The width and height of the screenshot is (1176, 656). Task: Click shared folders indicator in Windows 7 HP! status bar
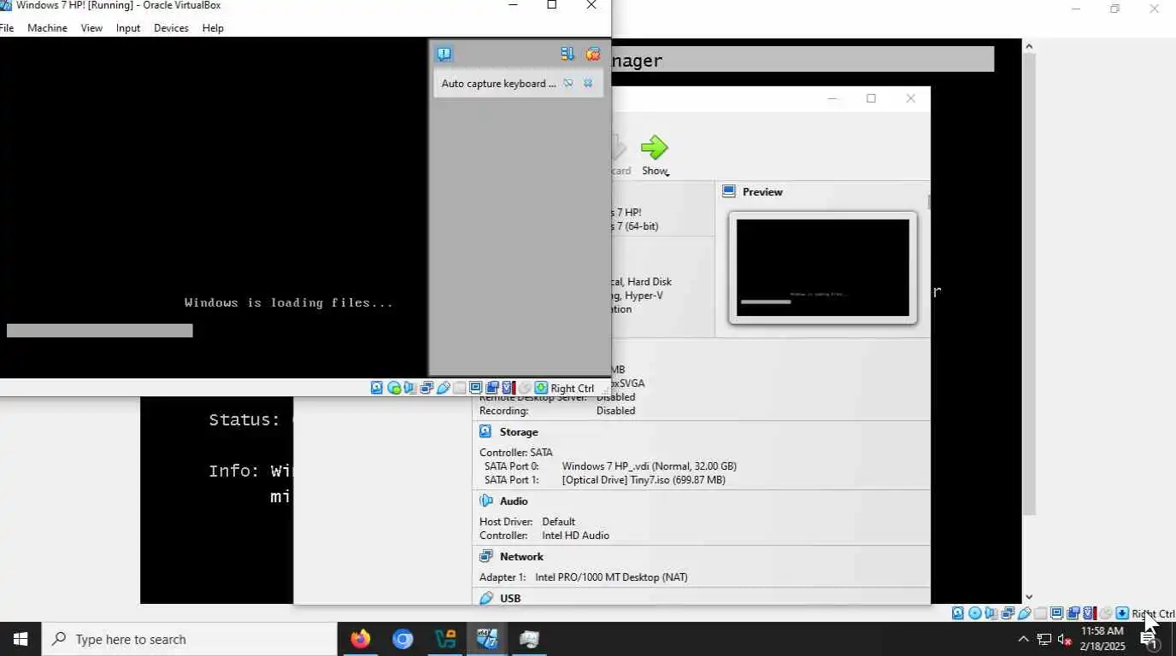coord(459,388)
